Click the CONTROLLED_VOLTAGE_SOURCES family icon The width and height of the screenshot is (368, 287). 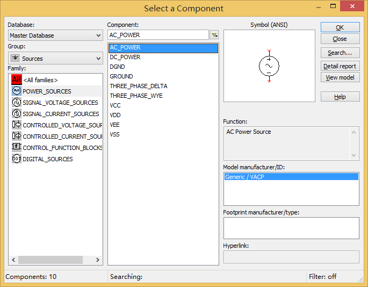click(x=17, y=125)
